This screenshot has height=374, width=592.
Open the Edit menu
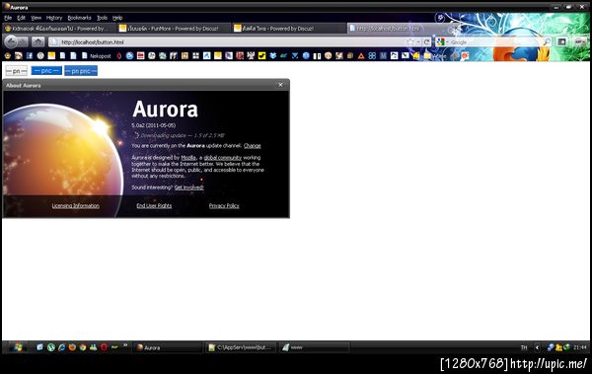coord(21,18)
